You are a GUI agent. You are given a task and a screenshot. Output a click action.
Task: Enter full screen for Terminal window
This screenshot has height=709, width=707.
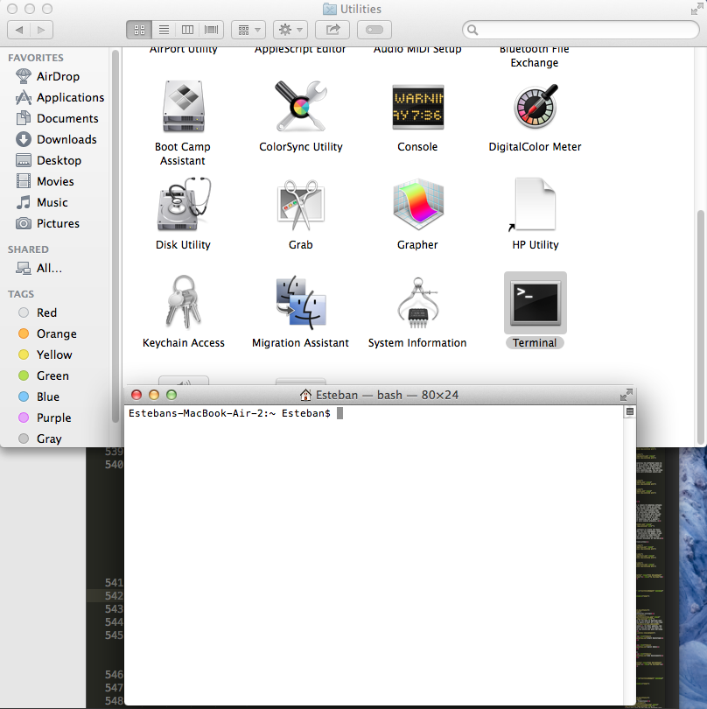coord(626,395)
